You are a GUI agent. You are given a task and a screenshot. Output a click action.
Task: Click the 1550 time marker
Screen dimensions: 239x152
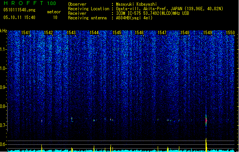click(x=230, y=33)
